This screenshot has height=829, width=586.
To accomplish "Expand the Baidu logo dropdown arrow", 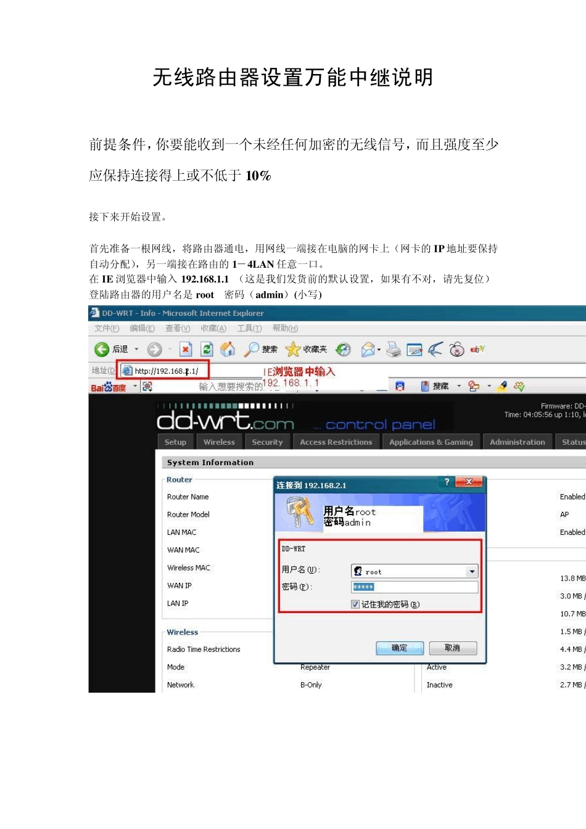I will coord(135,387).
